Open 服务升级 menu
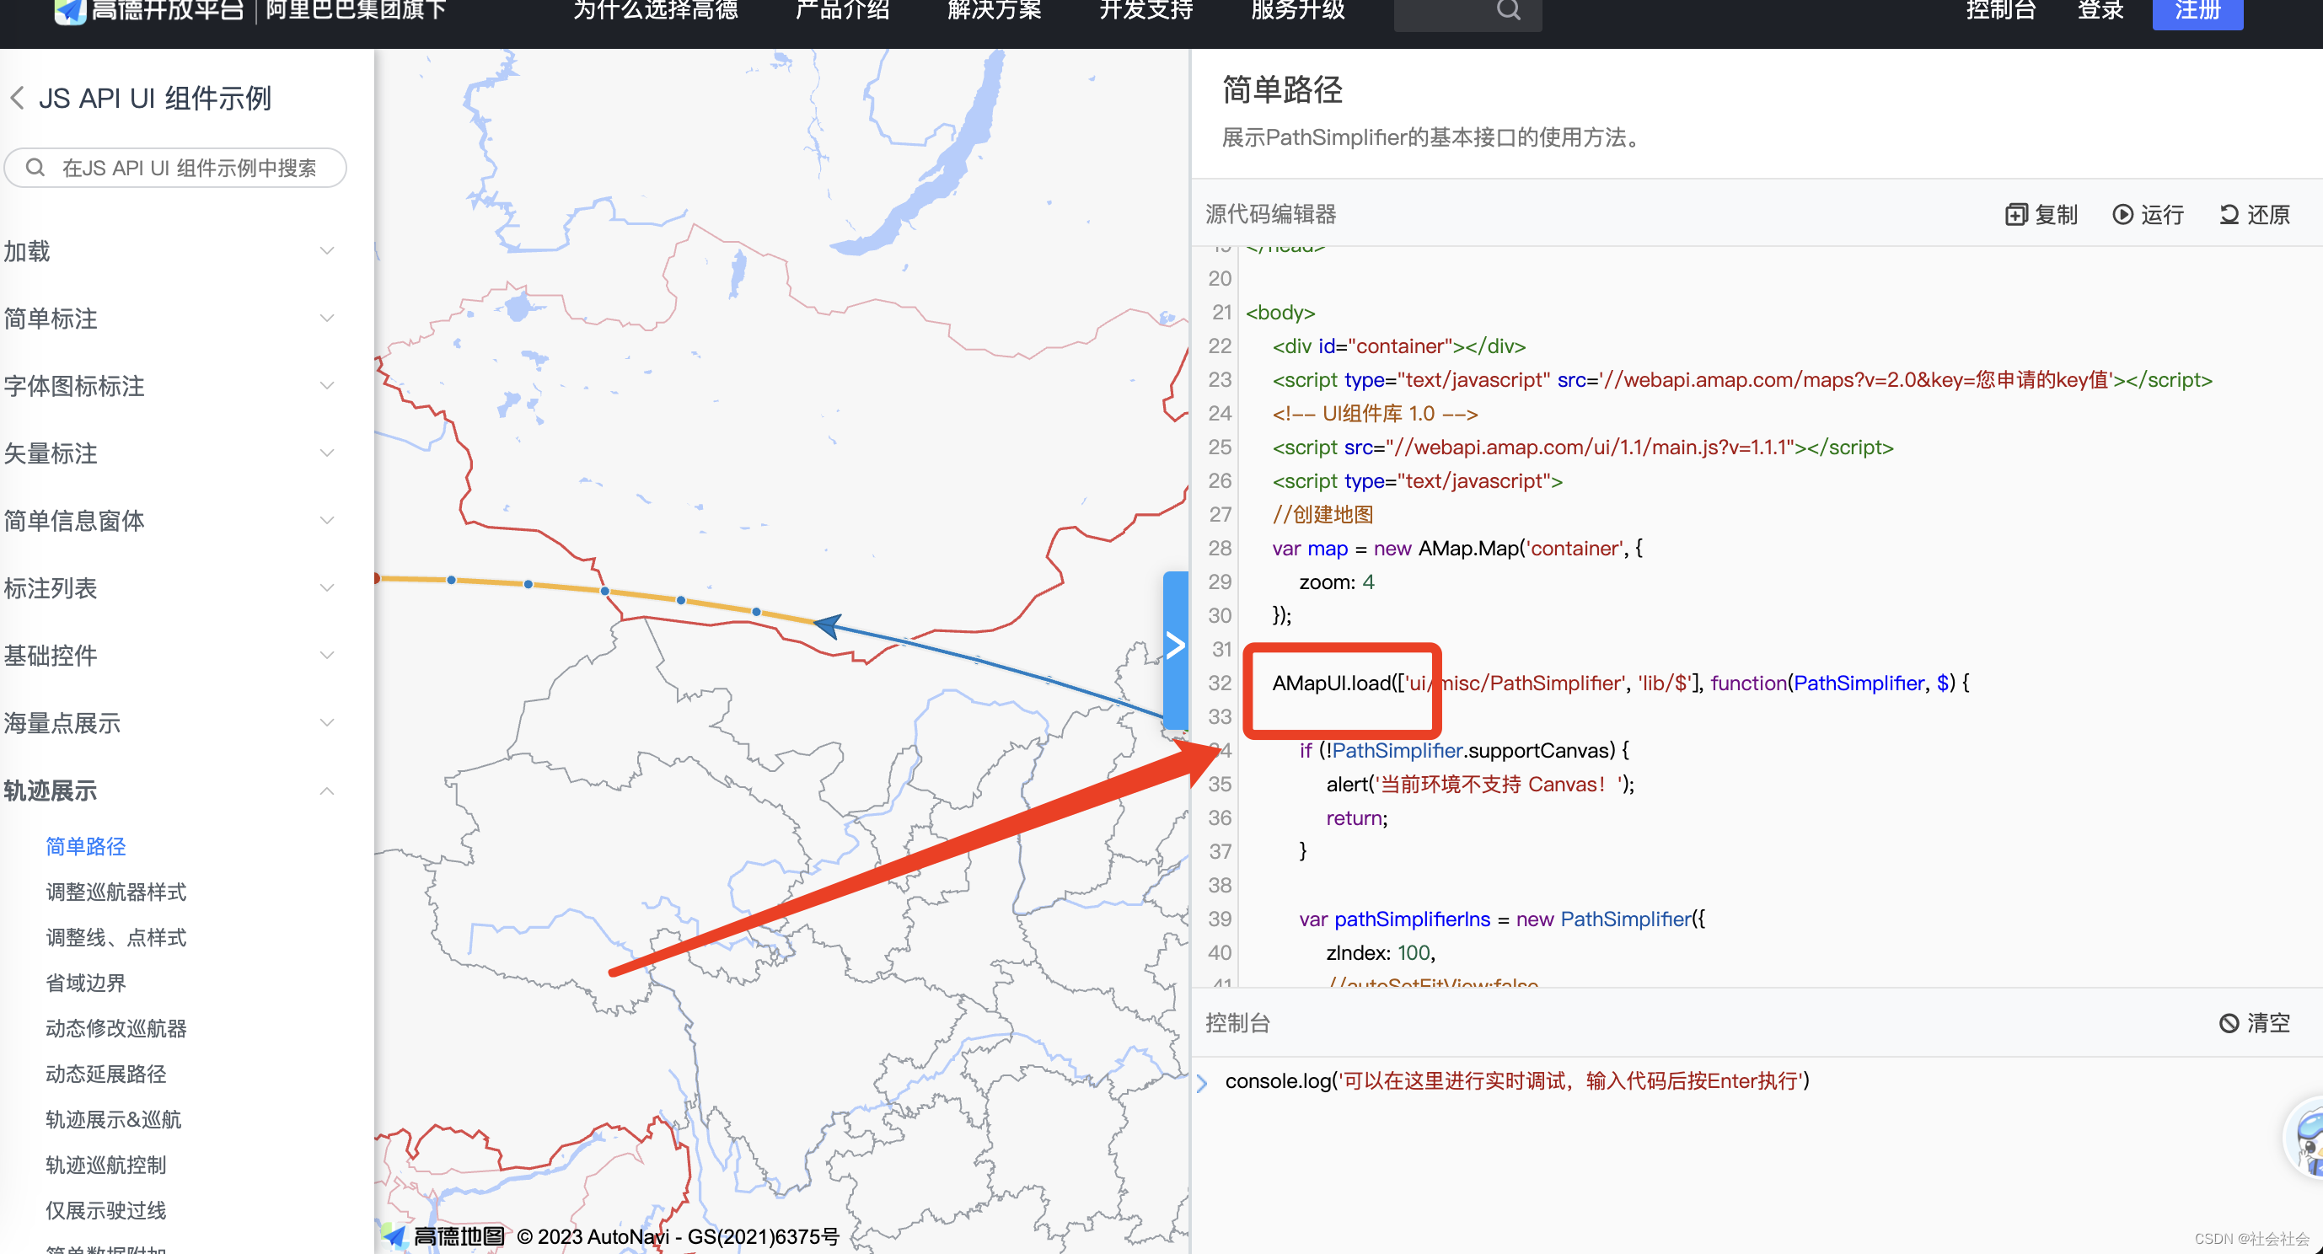 [x=1298, y=11]
